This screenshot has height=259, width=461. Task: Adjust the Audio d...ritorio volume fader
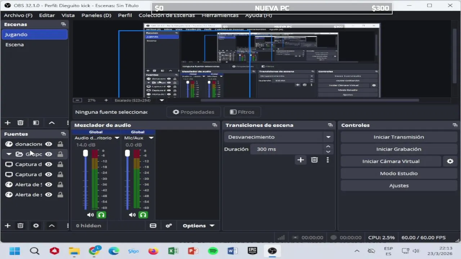(85, 153)
